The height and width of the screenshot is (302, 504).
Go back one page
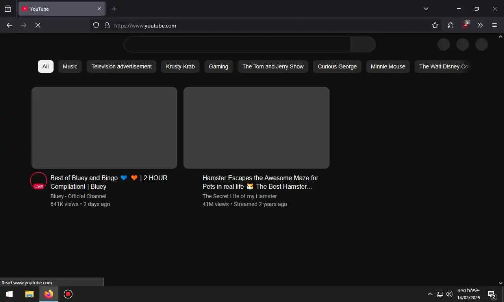(x=9, y=25)
